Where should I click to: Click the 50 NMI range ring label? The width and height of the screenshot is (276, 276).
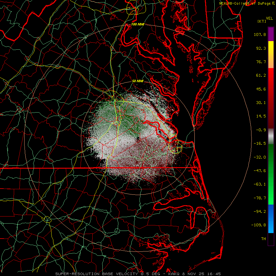(x=138, y=81)
